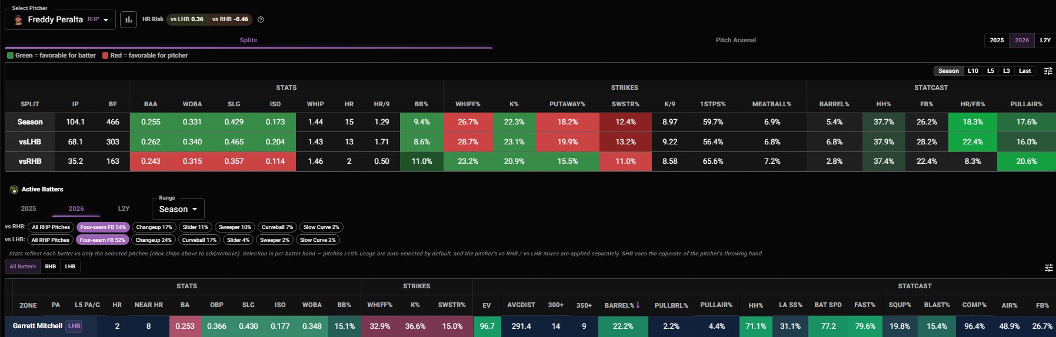This screenshot has width=1056, height=337.
Task: Select the L2Y year button at top right
Action: tap(1045, 41)
